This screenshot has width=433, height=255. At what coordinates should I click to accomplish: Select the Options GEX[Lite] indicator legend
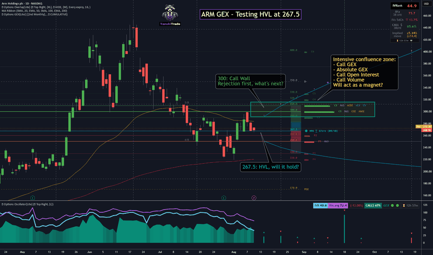click(34, 14)
